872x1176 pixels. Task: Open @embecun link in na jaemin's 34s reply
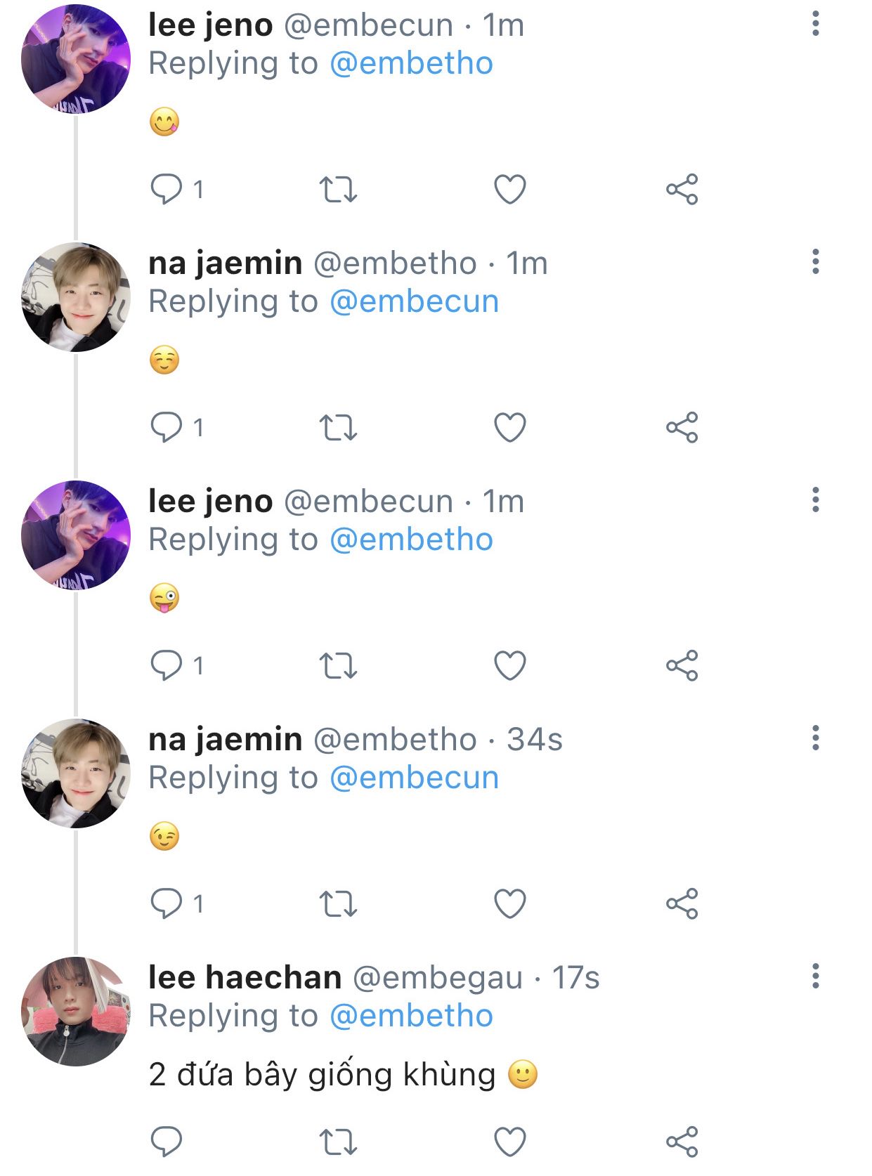click(x=414, y=778)
